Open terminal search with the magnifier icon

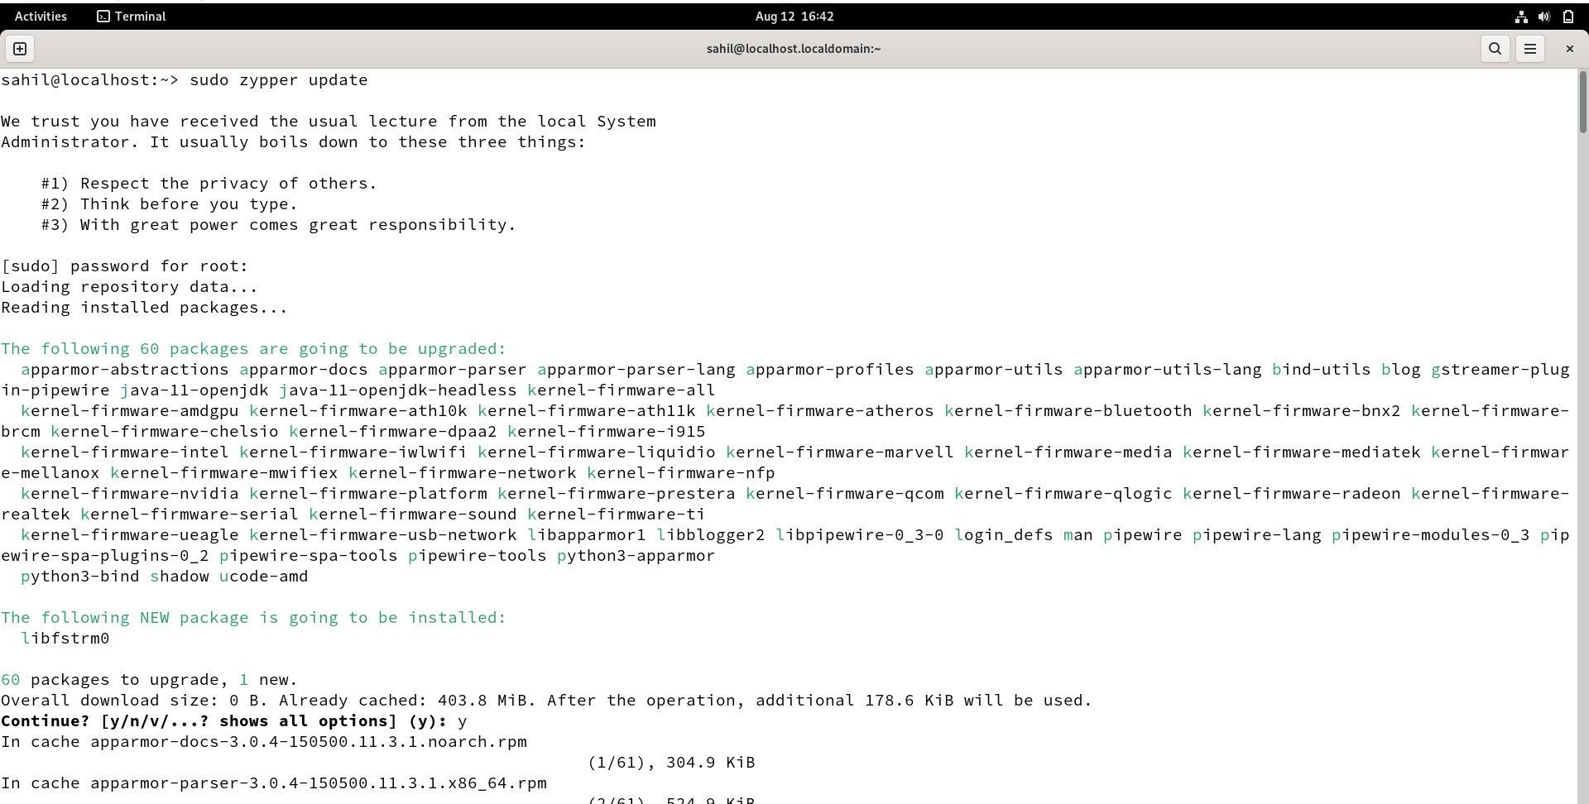tap(1495, 48)
